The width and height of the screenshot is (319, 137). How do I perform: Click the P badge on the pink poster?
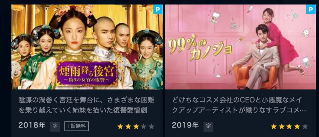311,9
